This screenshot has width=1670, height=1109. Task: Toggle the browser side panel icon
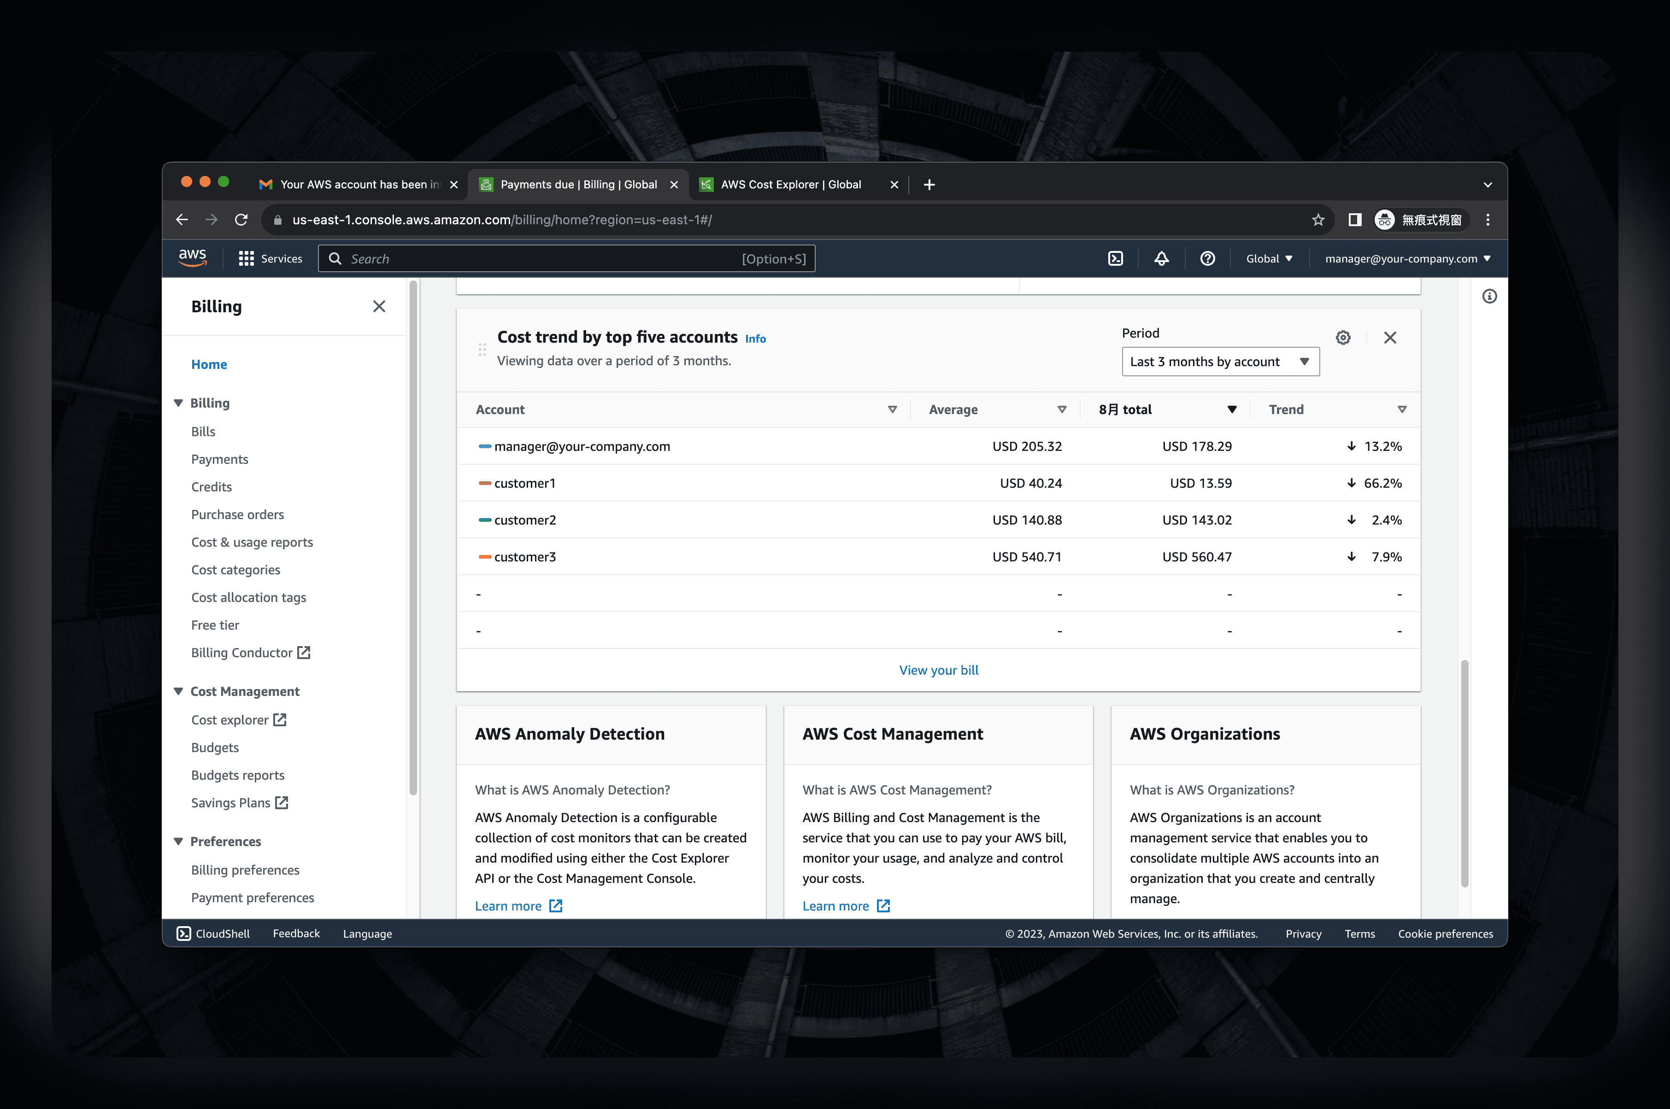1354,220
